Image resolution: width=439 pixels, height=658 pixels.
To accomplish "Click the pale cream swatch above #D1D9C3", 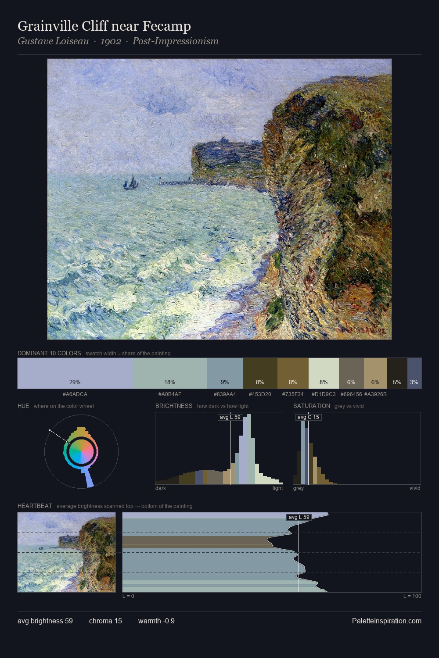I will pyautogui.click(x=324, y=373).
